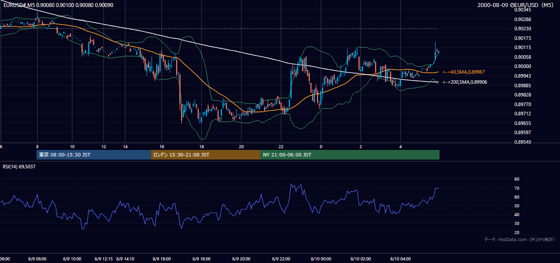This screenshot has width=560, height=263.
Task: Click hour marker 22 under the price chart
Action: pyautogui.click(x=281, y=146)
